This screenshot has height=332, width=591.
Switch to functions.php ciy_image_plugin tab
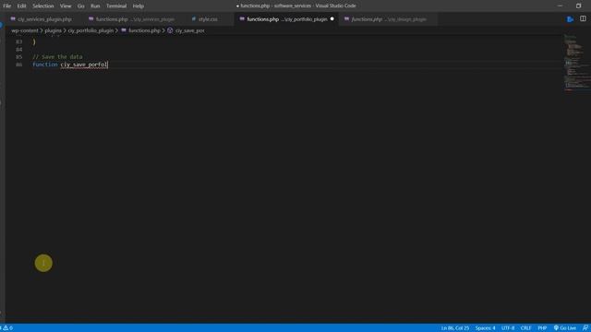point(388,18)
